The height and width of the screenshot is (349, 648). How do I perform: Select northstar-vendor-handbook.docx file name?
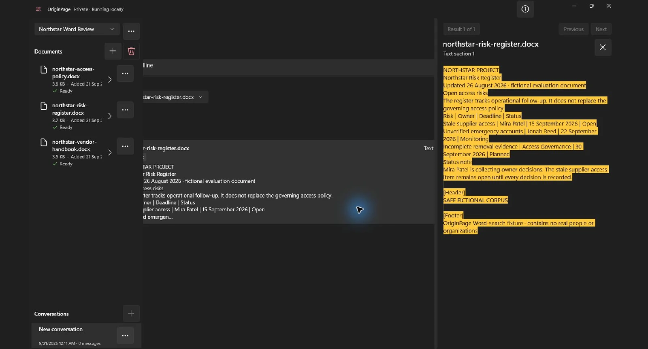pos(75,145)
